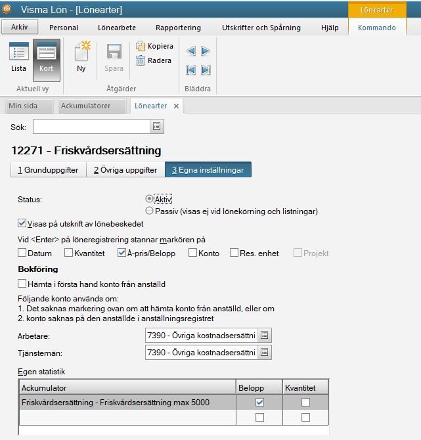Jump to the first record

point(191,70)
